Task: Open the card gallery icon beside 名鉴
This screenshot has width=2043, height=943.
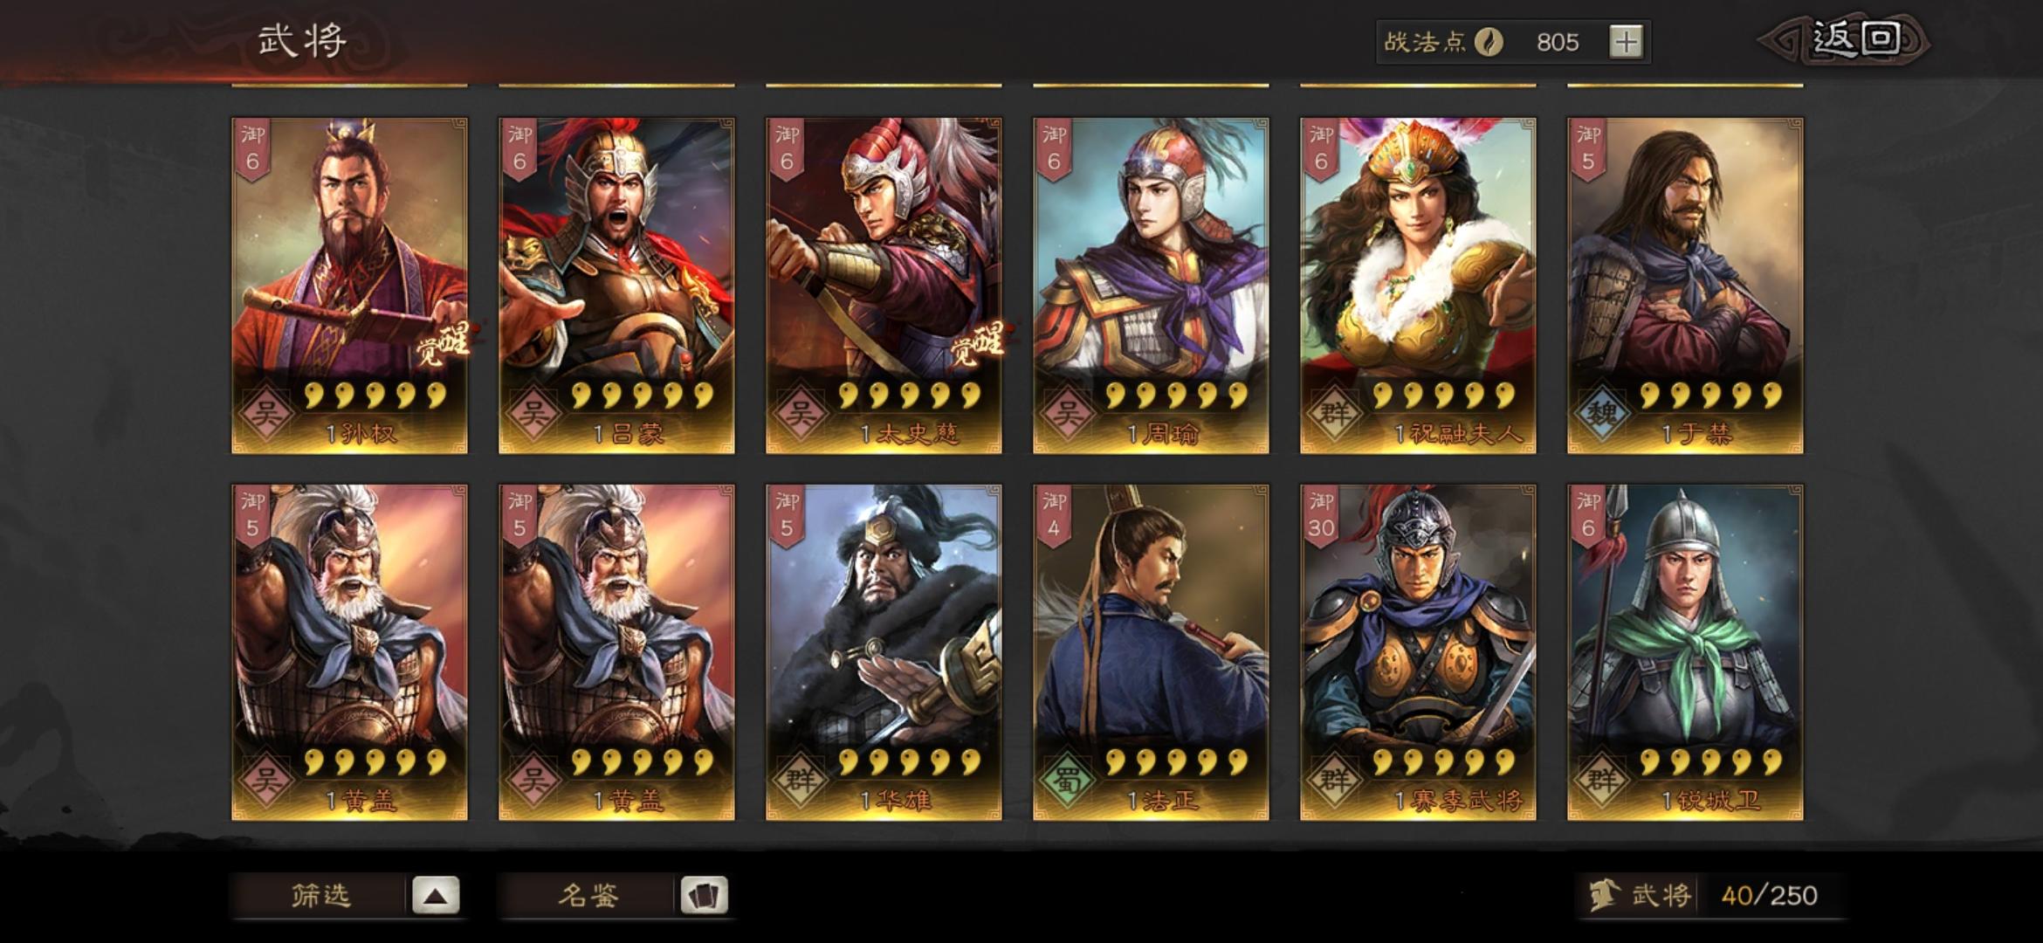Action: (x=704, y=896)
